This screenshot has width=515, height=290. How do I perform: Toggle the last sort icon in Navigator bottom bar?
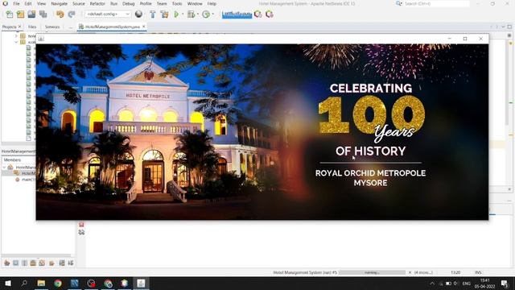pyautogui.click(x=70, y=263)
